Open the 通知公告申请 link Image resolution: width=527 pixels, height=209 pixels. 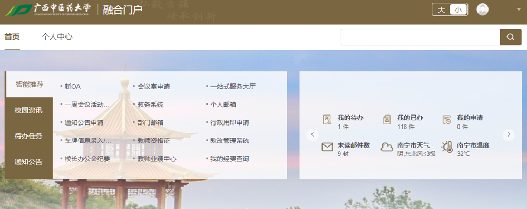click(x=84, y=122)
